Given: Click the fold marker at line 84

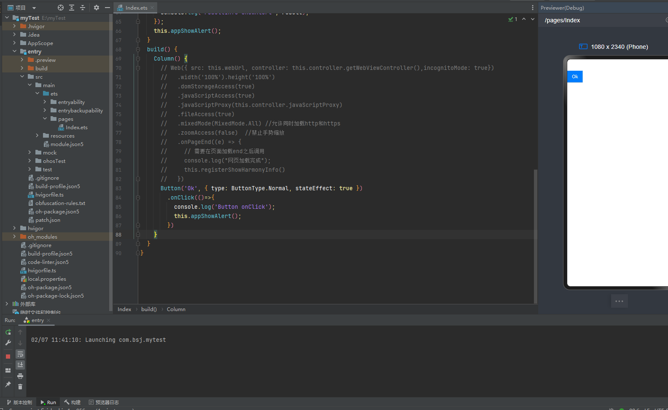Looking at the screenshot, I should click(x=138, y=197).
